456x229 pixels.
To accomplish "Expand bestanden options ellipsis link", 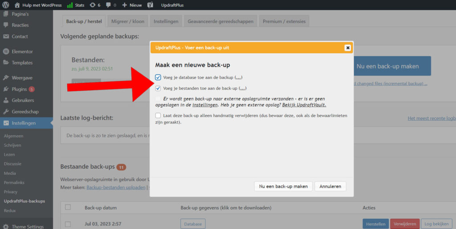I will pyautogui.click(x=243, y=88).
